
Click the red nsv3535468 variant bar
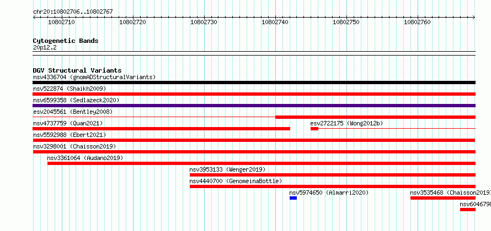click(x=443, y=198)
